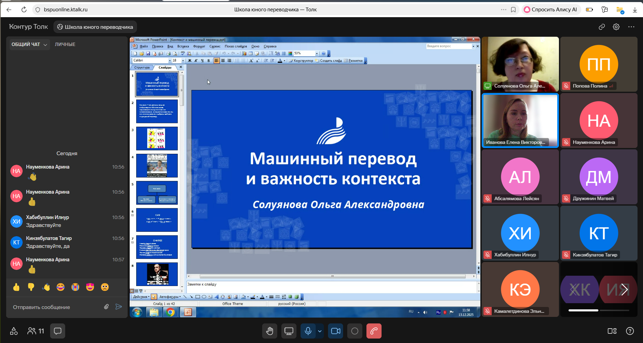Raise hand in the meeting
The image size is (643, 343).
tap(270, 331)
